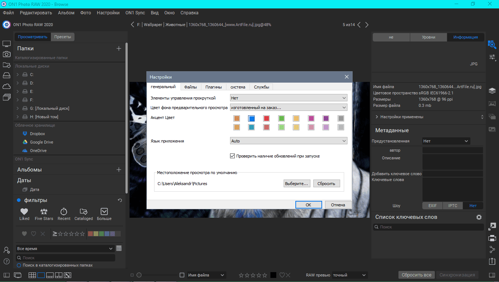This screenshot has width=499, height=282.
Task: Switch to filmstrip view layout icon
Action: point(50,275)
